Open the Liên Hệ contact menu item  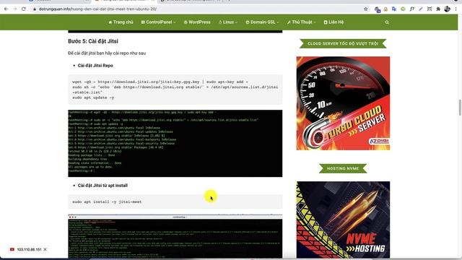pyautogui.click(x=334, y=22)
